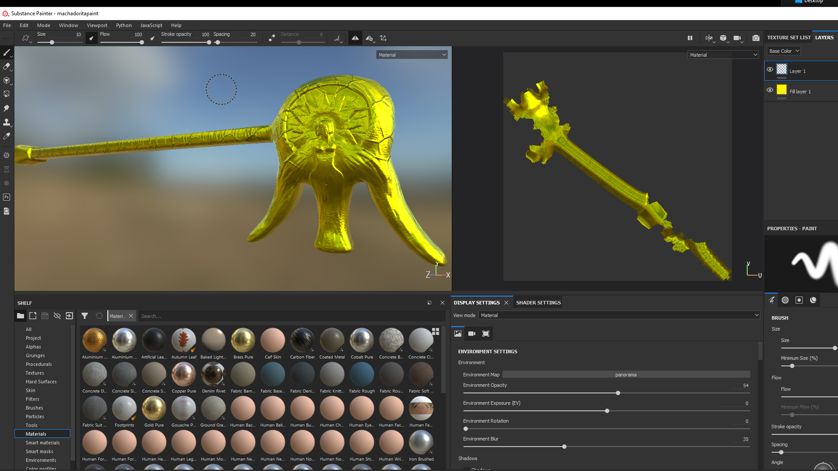Open Base Color channel dropdown

[x=784, y=51]
